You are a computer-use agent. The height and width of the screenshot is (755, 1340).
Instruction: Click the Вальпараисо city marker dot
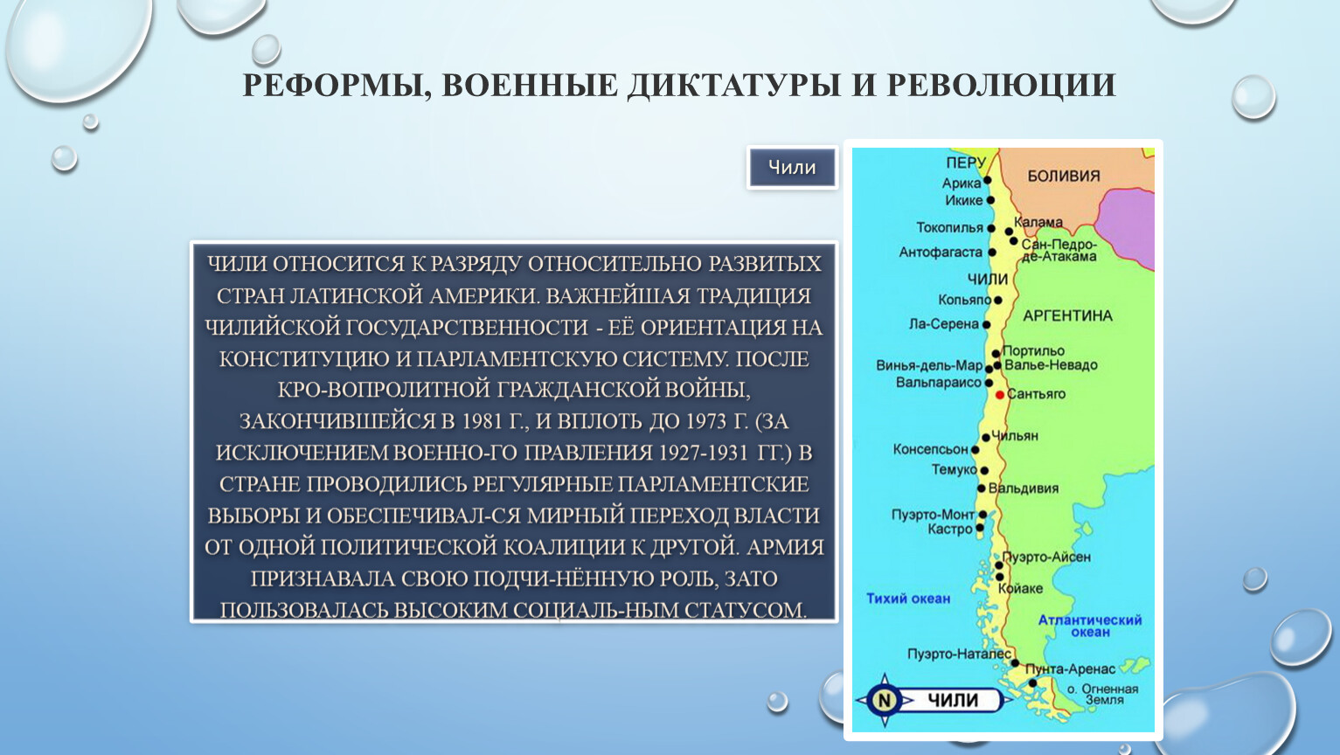(x=989, y=383)
